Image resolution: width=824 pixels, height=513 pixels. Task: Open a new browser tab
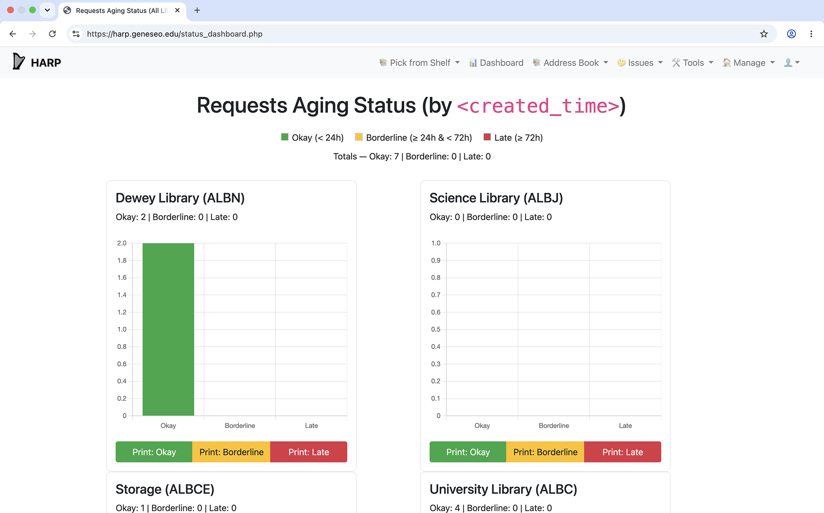point(197,10)
